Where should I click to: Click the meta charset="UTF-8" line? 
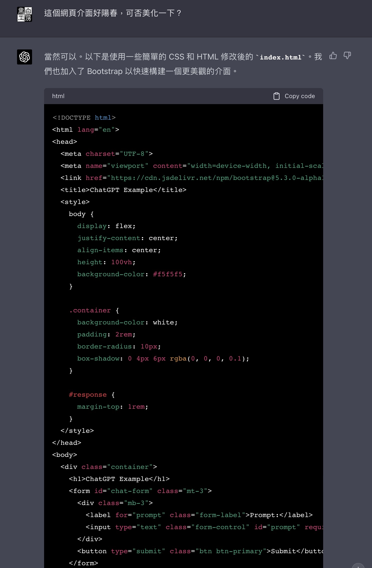[106, 154]
